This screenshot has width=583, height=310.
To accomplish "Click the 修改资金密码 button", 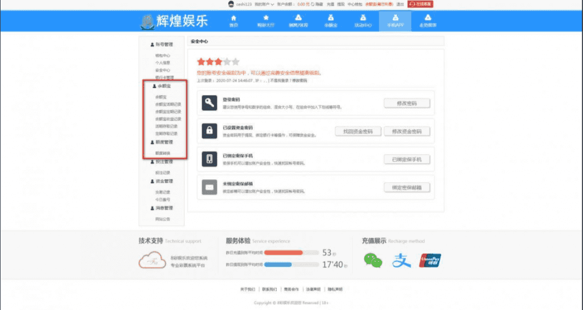I will point(407,131).
